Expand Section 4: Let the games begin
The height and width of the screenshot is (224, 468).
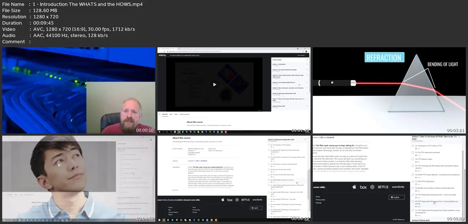[307, 82]
